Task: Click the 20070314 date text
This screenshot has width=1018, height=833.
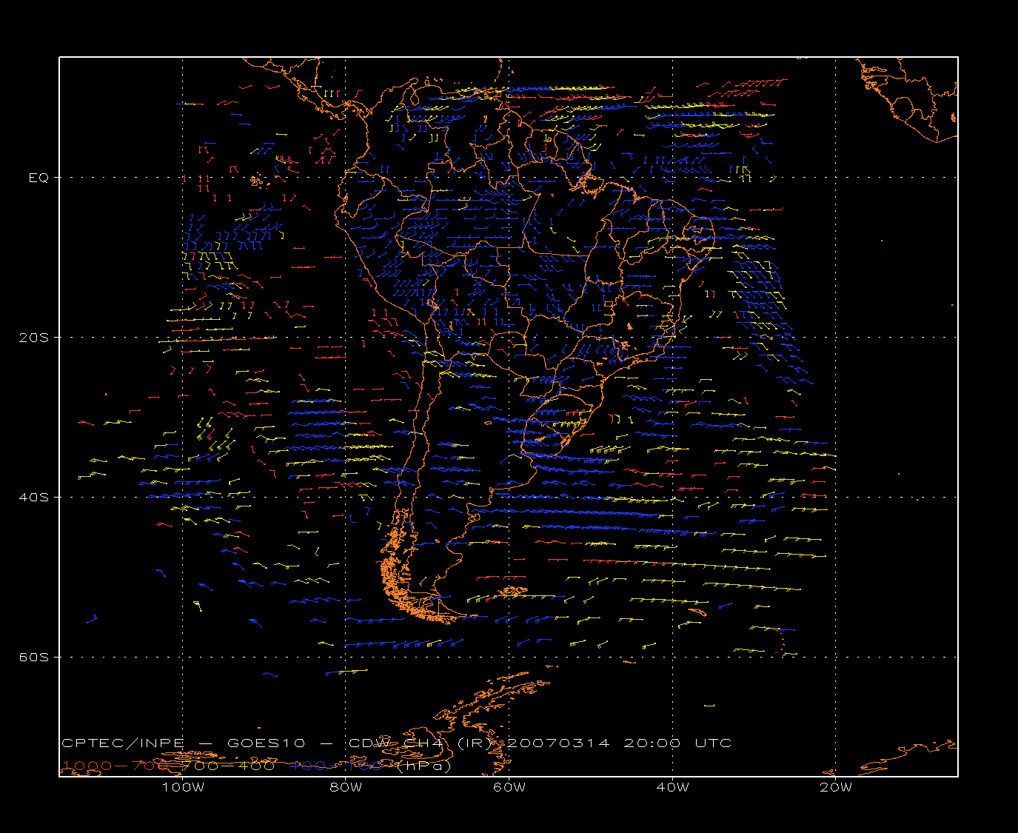Action: pos(560,743)
